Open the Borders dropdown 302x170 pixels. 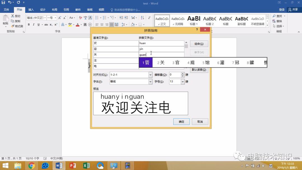click(144, 24)
